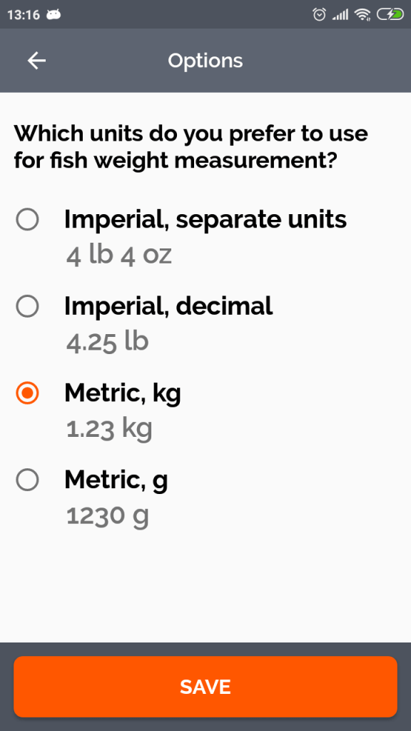Tap the Options title text
This screenshot has width=411, height=731.
[x=205, y=61]
